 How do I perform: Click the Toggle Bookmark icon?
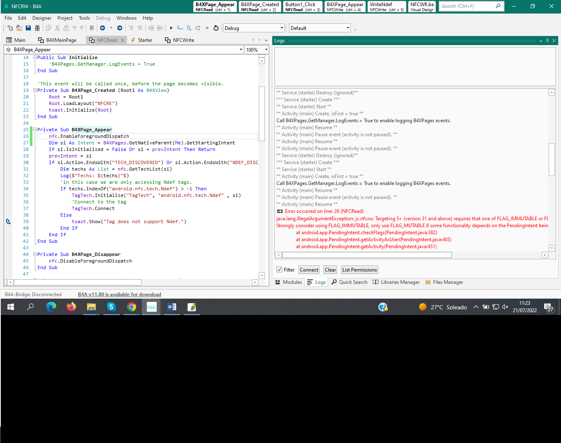(x=91, y=28)
